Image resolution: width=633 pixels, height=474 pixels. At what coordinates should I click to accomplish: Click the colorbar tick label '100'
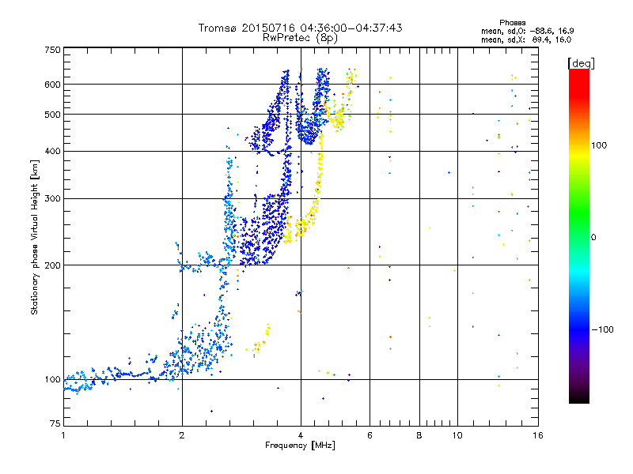pyautogui.click(x=599, y=145)
